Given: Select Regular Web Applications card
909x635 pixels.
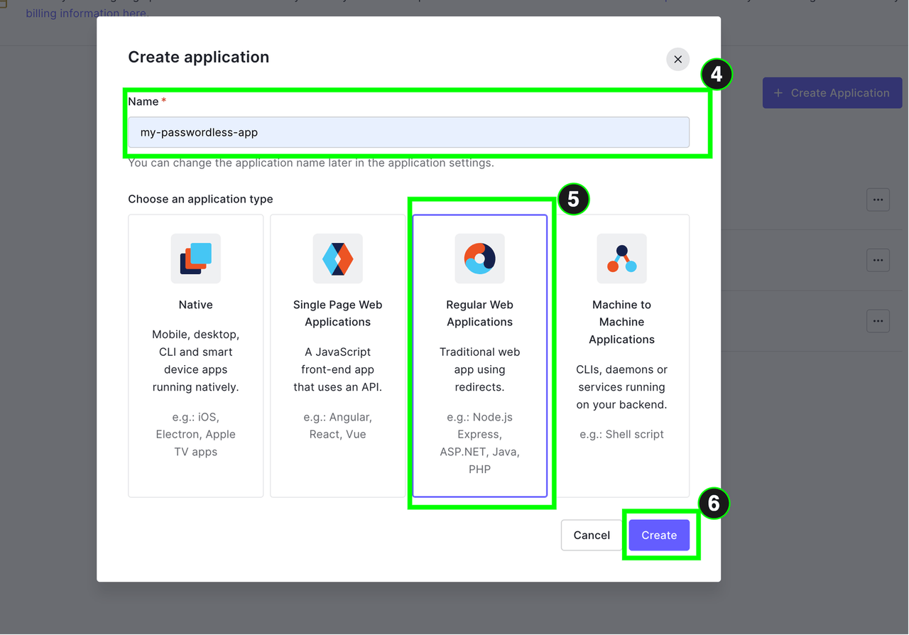Looking at the screenshot, I should tap(480, 356).
